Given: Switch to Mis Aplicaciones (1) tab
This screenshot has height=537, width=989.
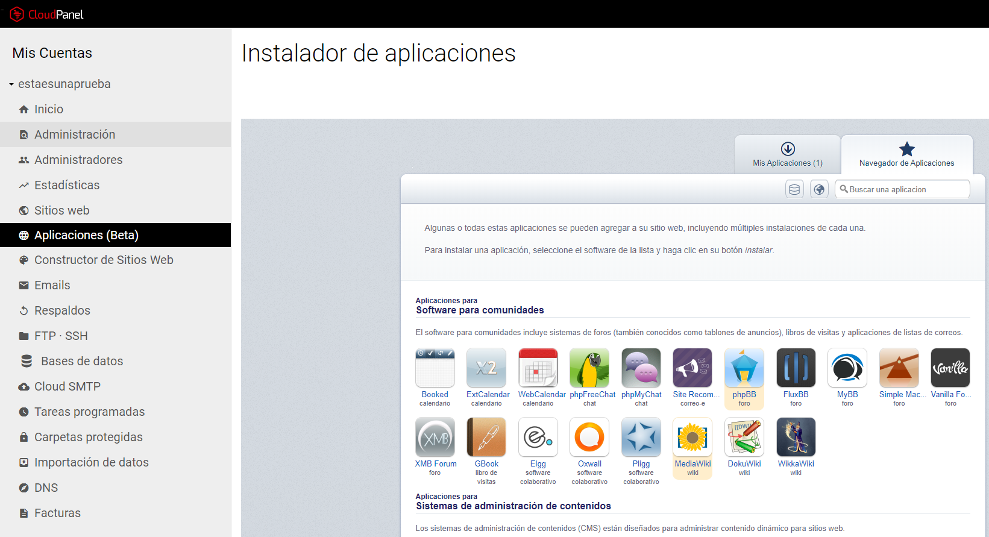Looking at the screenshot, I should [788, 155].
